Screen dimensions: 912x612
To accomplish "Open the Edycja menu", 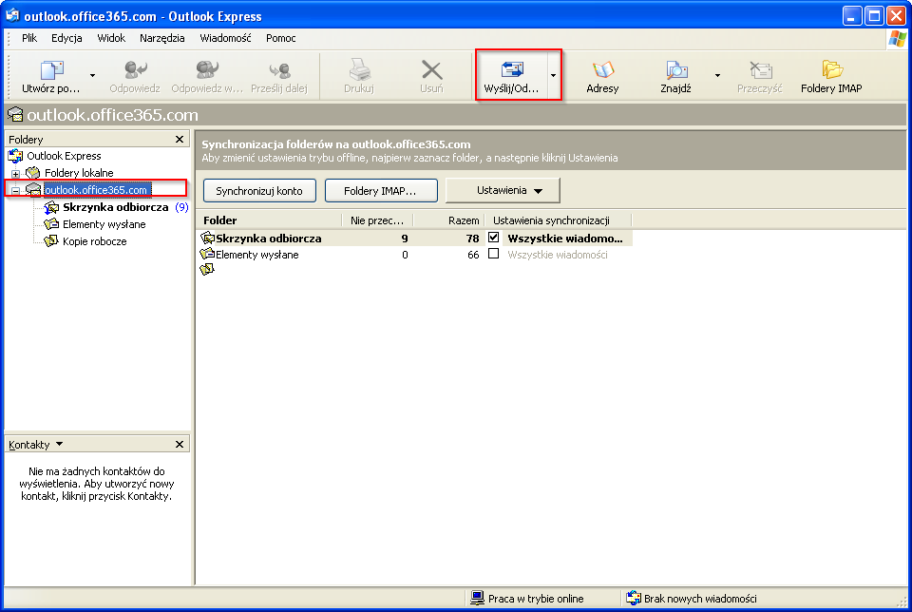I will tap(66, 38).
